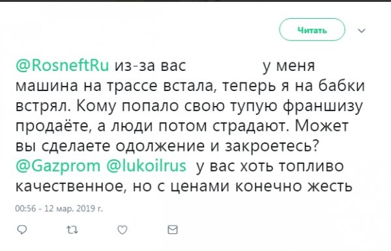The height and width of the screenshot is (251, 391).
Task: Retweet this post using the arrows icon
Action: click(x=72, y=230)
